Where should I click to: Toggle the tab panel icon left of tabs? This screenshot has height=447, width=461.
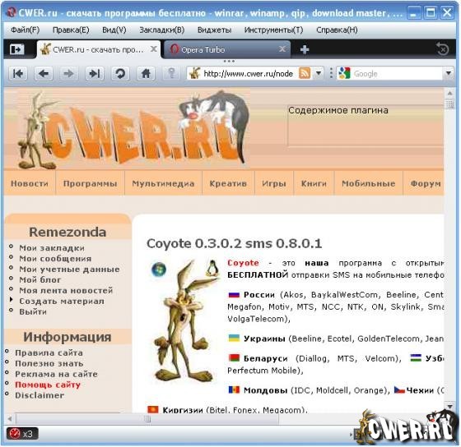(16, 49)
